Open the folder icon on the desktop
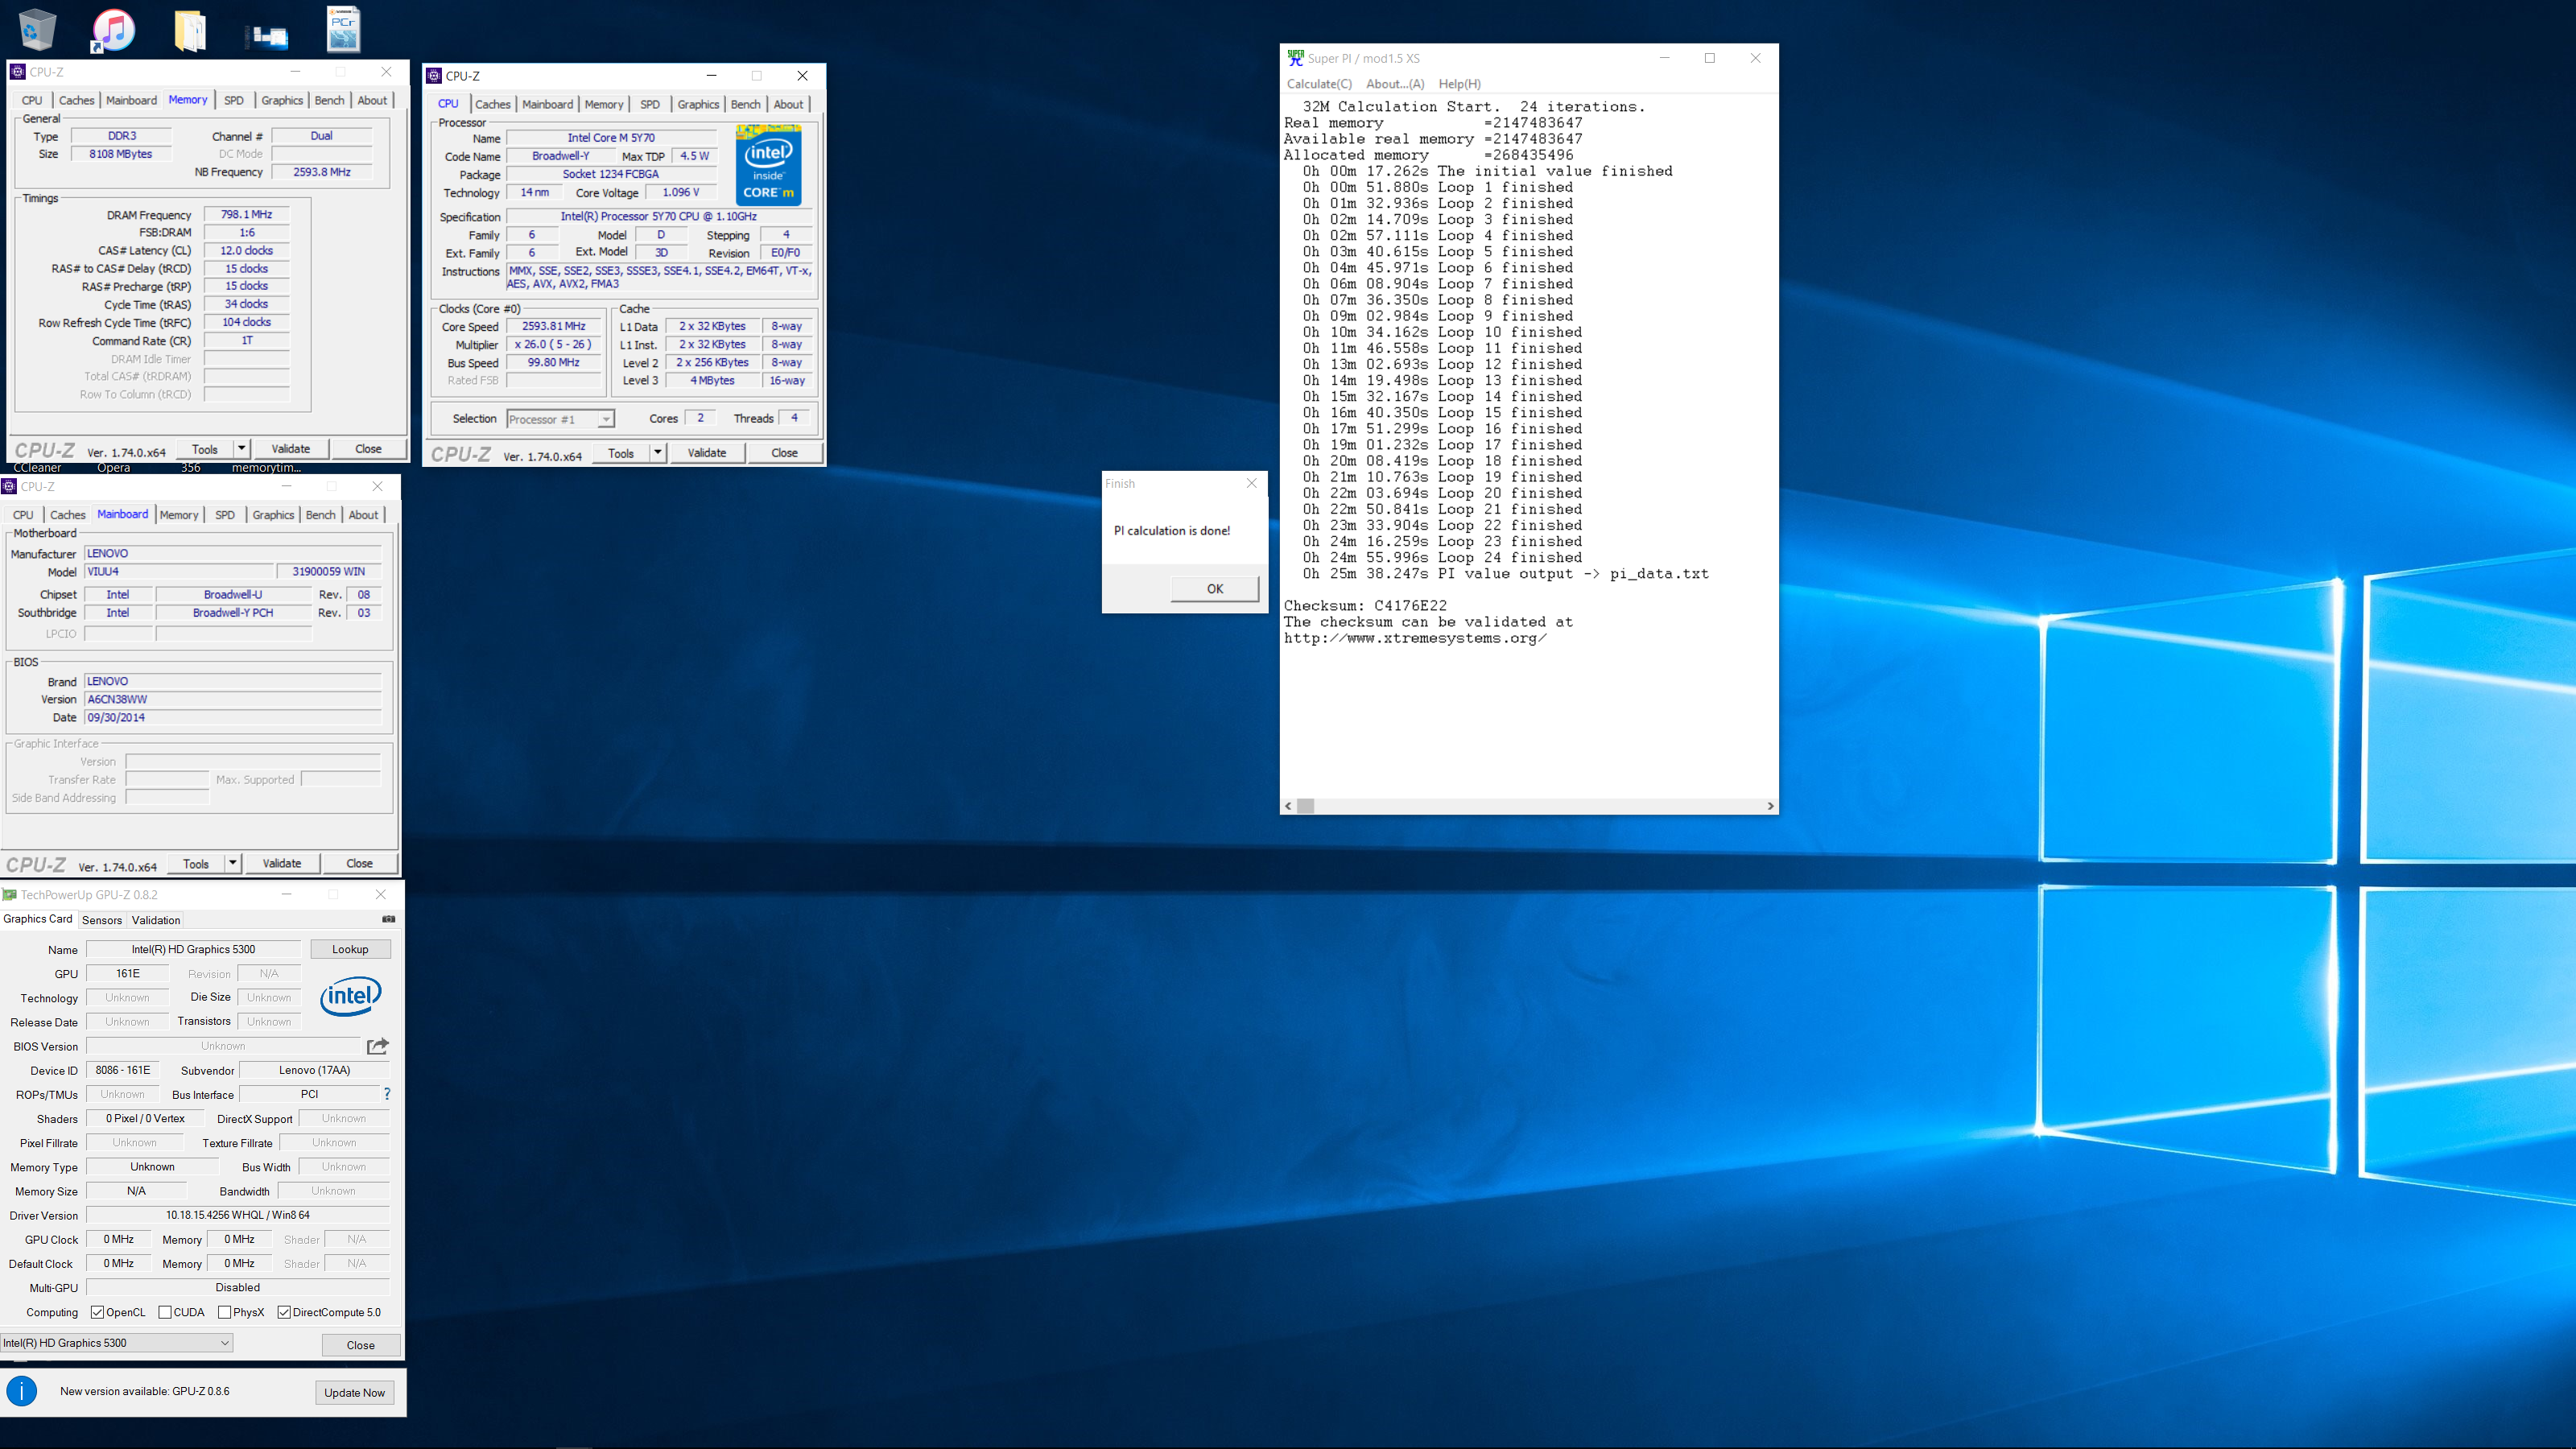 tap(190, 30)
